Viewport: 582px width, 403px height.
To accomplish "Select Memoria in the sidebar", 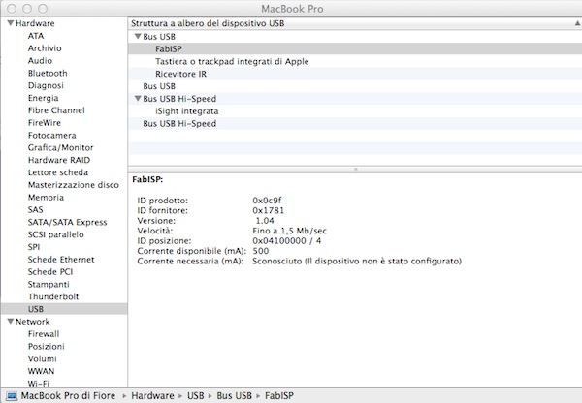I will pos(46,198).
